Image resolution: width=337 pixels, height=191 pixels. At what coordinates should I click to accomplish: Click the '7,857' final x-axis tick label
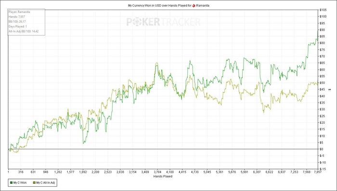318,172
